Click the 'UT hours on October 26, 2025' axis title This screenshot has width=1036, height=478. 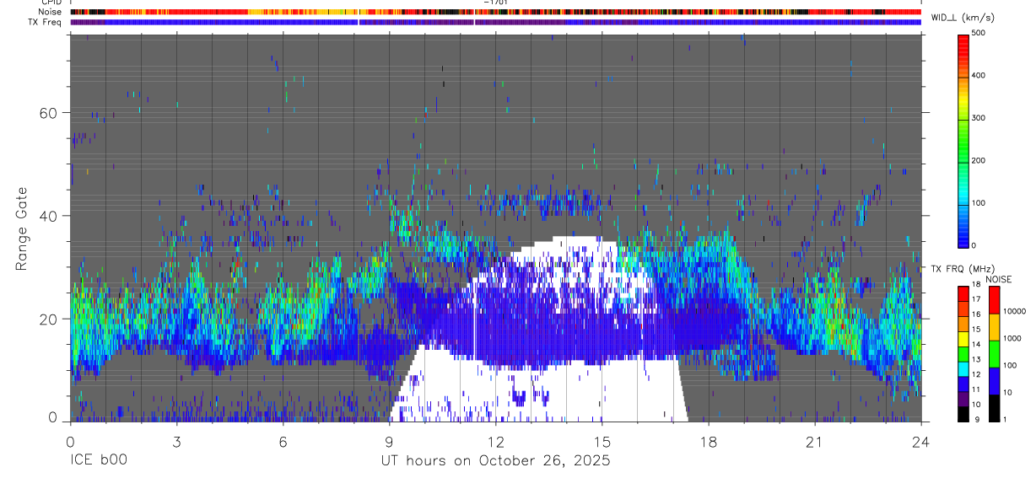tap(495, 461)
